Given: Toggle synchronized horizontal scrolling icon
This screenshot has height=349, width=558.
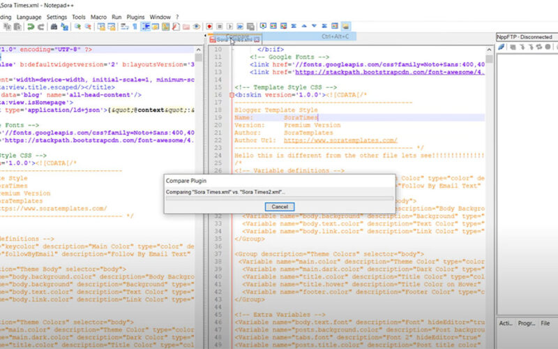Looking at the screenshot, I should pyautogui.click(x=112, y=27).
